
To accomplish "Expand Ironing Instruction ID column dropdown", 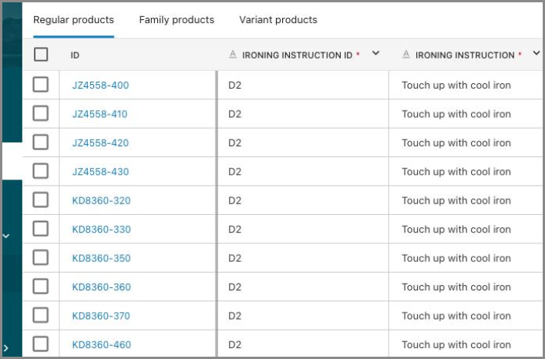I will (x=375, y=54).
